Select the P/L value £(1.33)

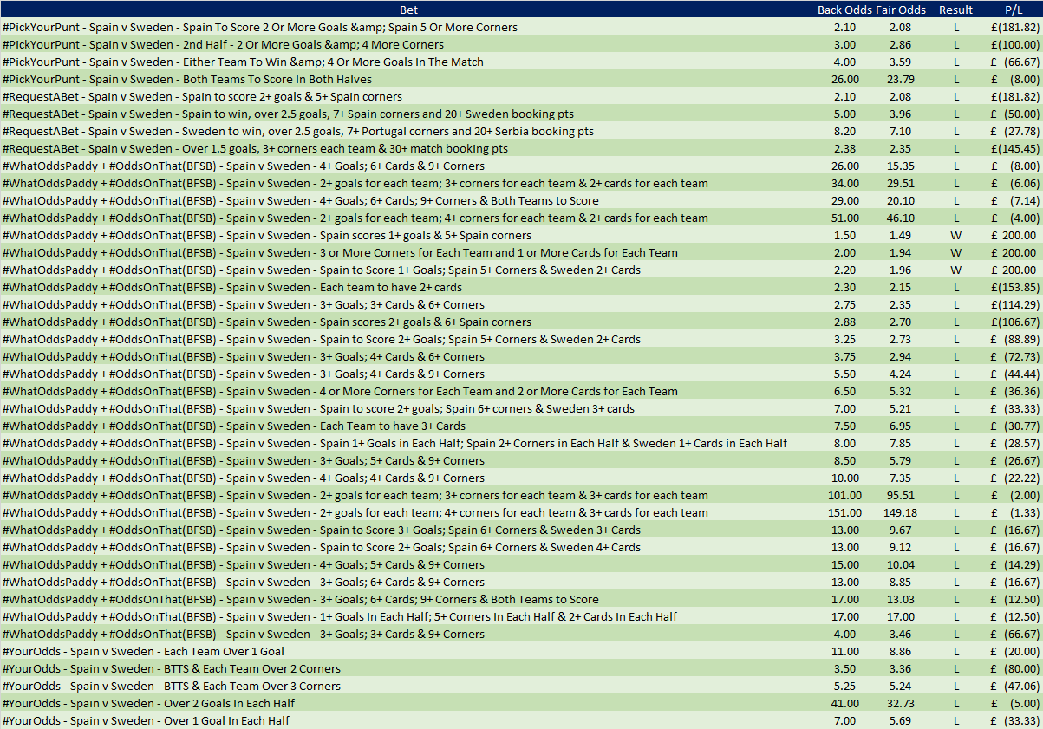coord(1014,512)
